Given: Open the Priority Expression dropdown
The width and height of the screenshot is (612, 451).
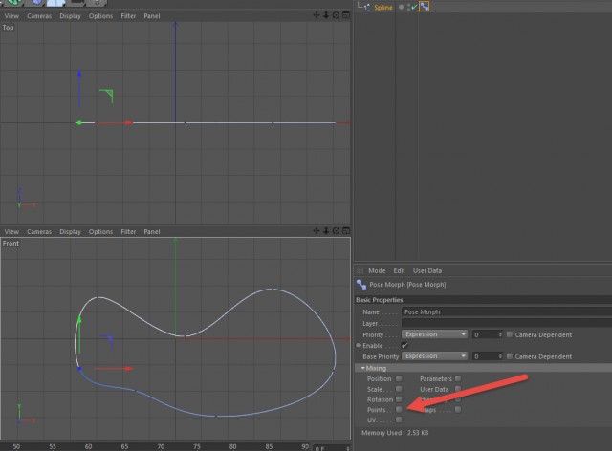Looking at the screenshot, I should [434, 334].
